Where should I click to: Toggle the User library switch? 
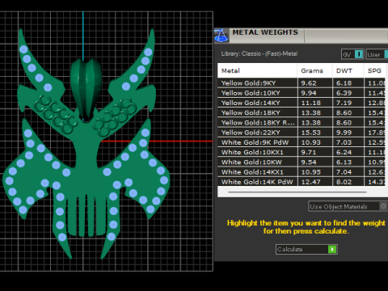point(377,54)
